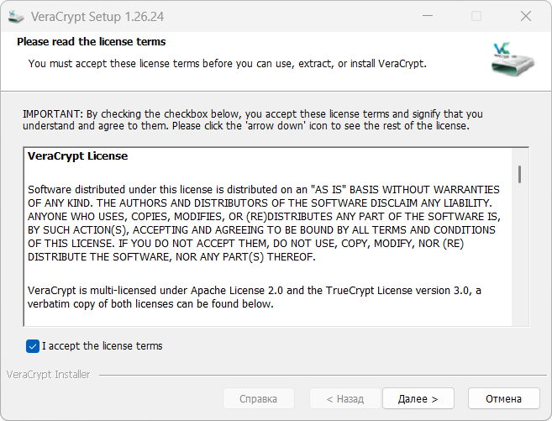This screenshot has width=552, height=421.
Task: Click the 'VeraCrypt Installer' label near the bottom
Action: click(48, 375)
